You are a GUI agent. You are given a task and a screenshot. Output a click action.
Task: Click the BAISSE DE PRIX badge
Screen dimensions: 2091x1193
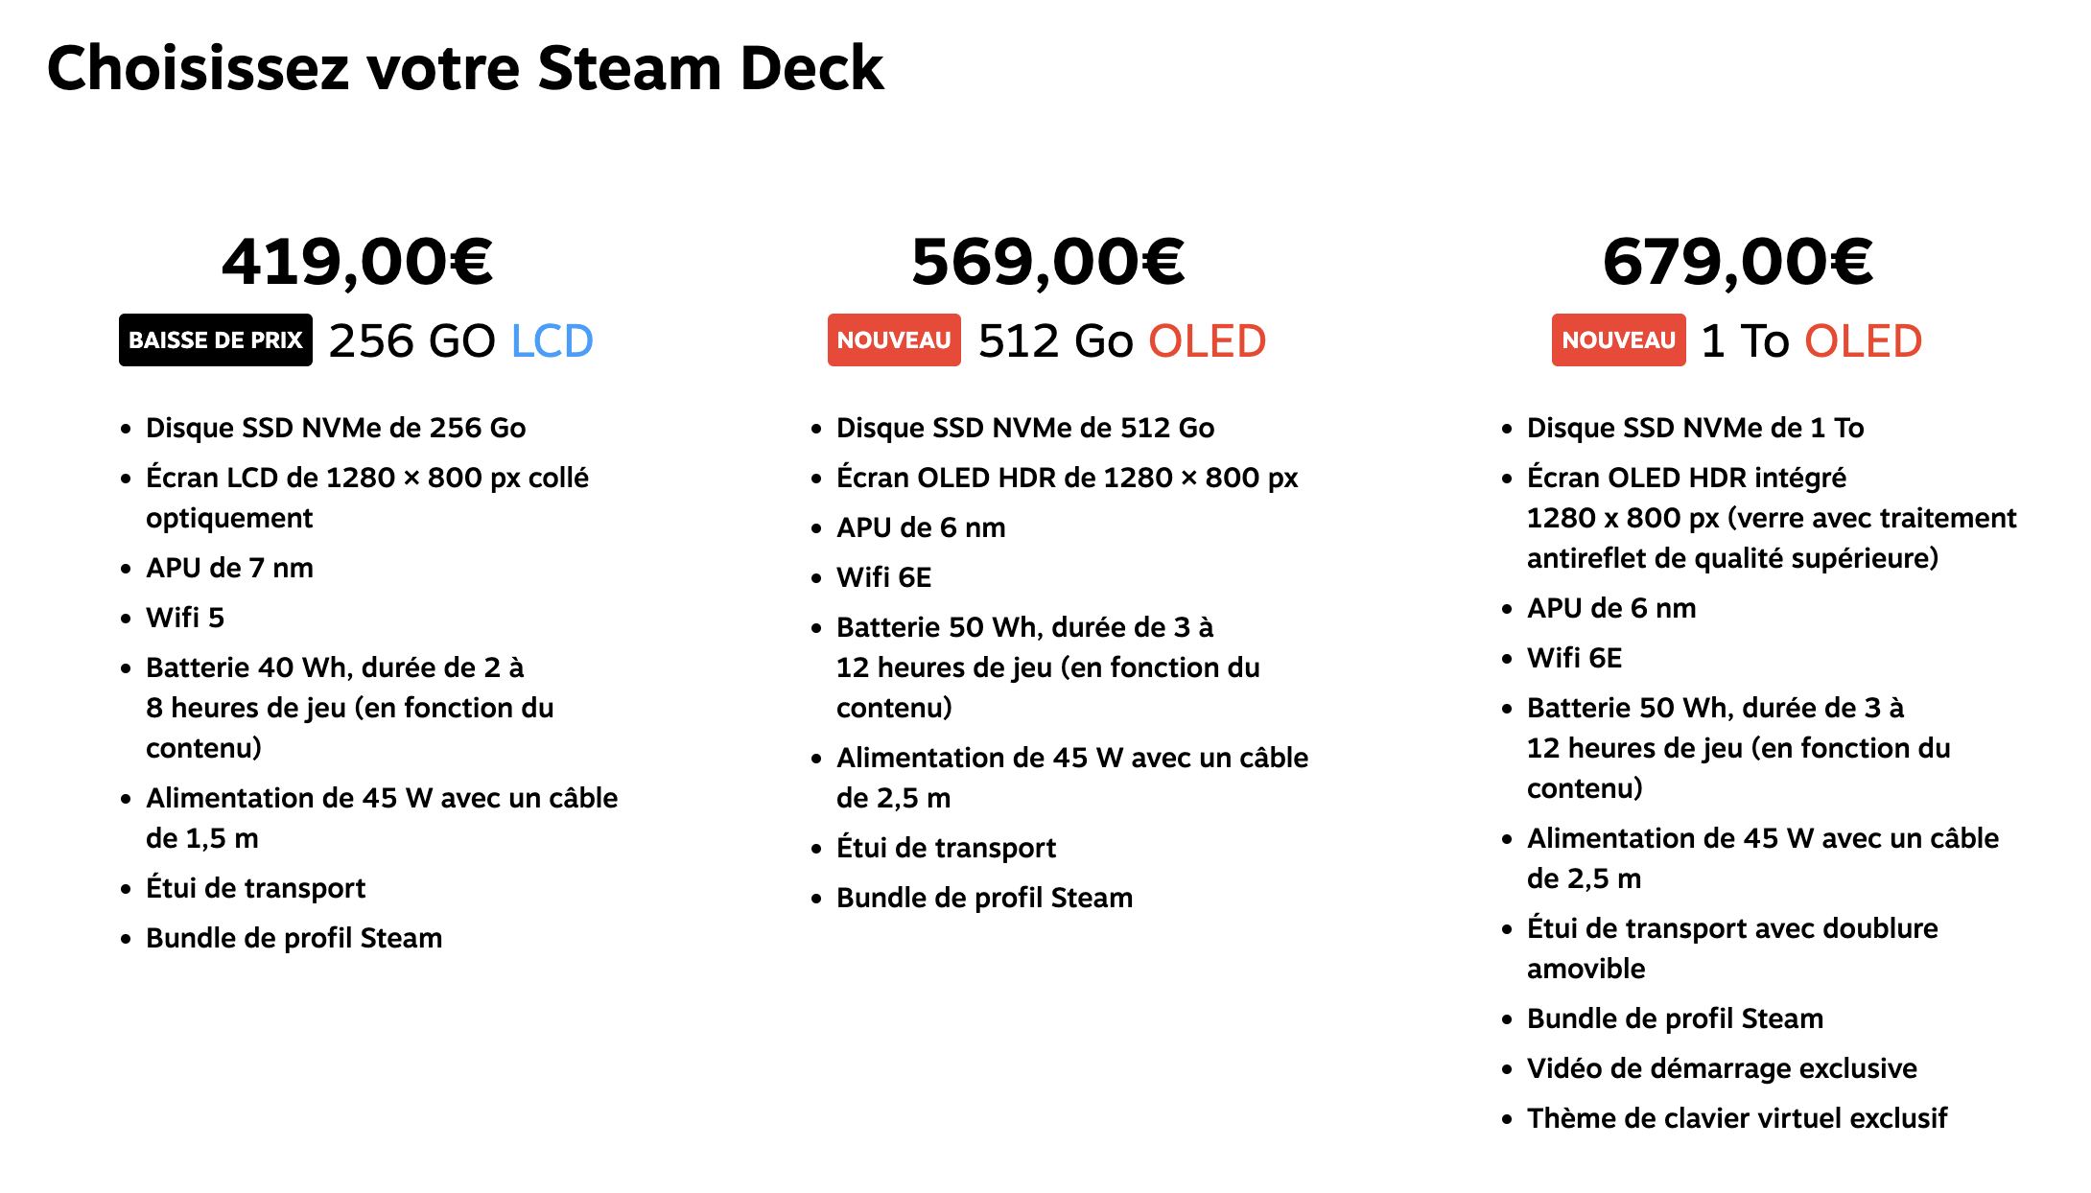(216, 339)
